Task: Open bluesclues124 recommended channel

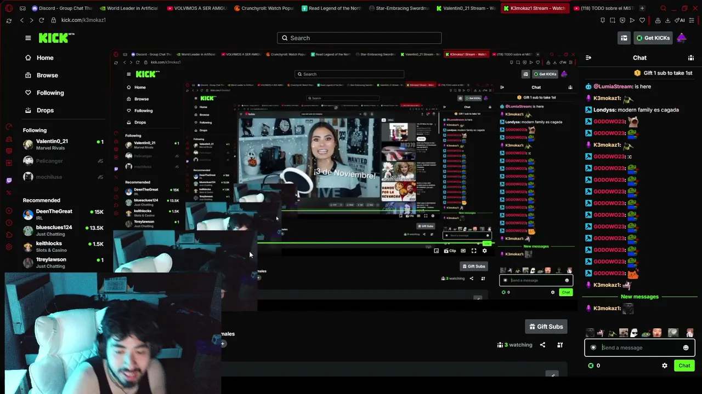Action: click(x=63, y=230)
